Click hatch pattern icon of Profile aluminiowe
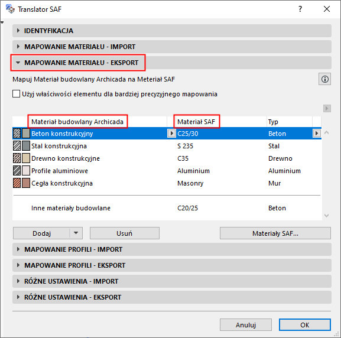Screen dimensions: 341x338 17,171
